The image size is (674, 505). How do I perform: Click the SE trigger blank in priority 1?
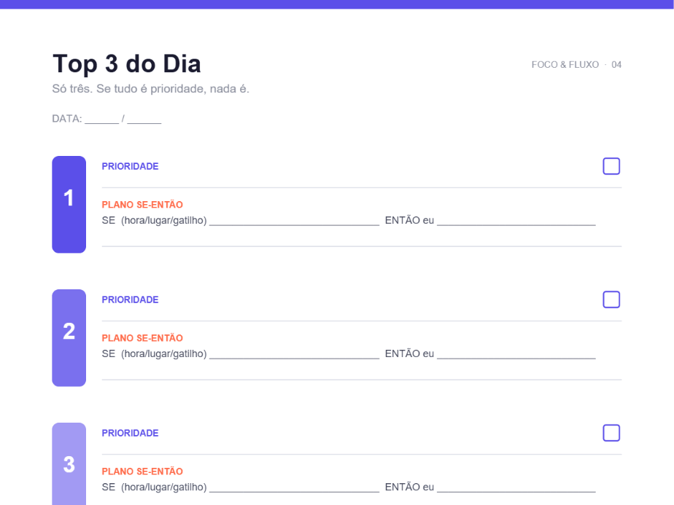tap(295, 221)
